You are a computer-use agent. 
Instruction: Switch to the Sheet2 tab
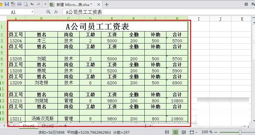coord(48,126)
